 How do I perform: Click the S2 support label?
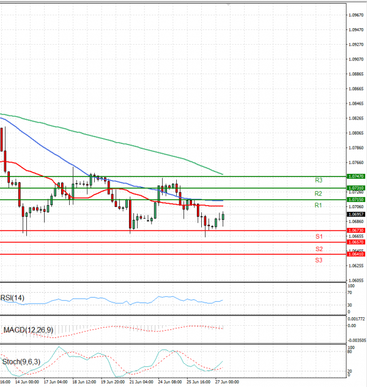tap(319, 249)
